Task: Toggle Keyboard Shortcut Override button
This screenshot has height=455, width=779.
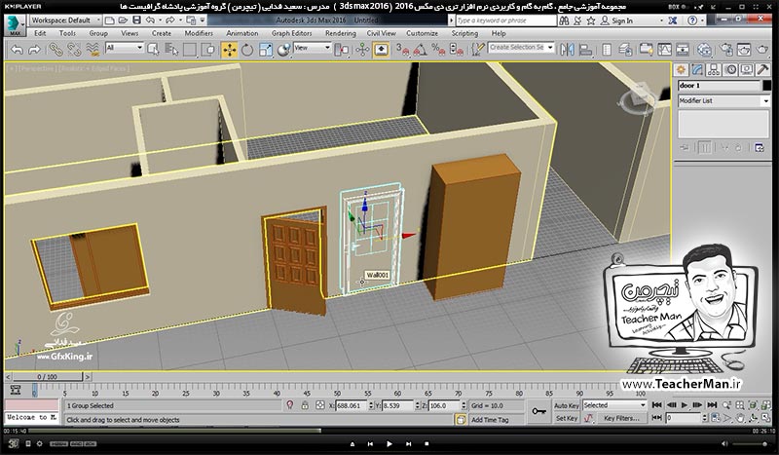Action: (x=381, y=50)
